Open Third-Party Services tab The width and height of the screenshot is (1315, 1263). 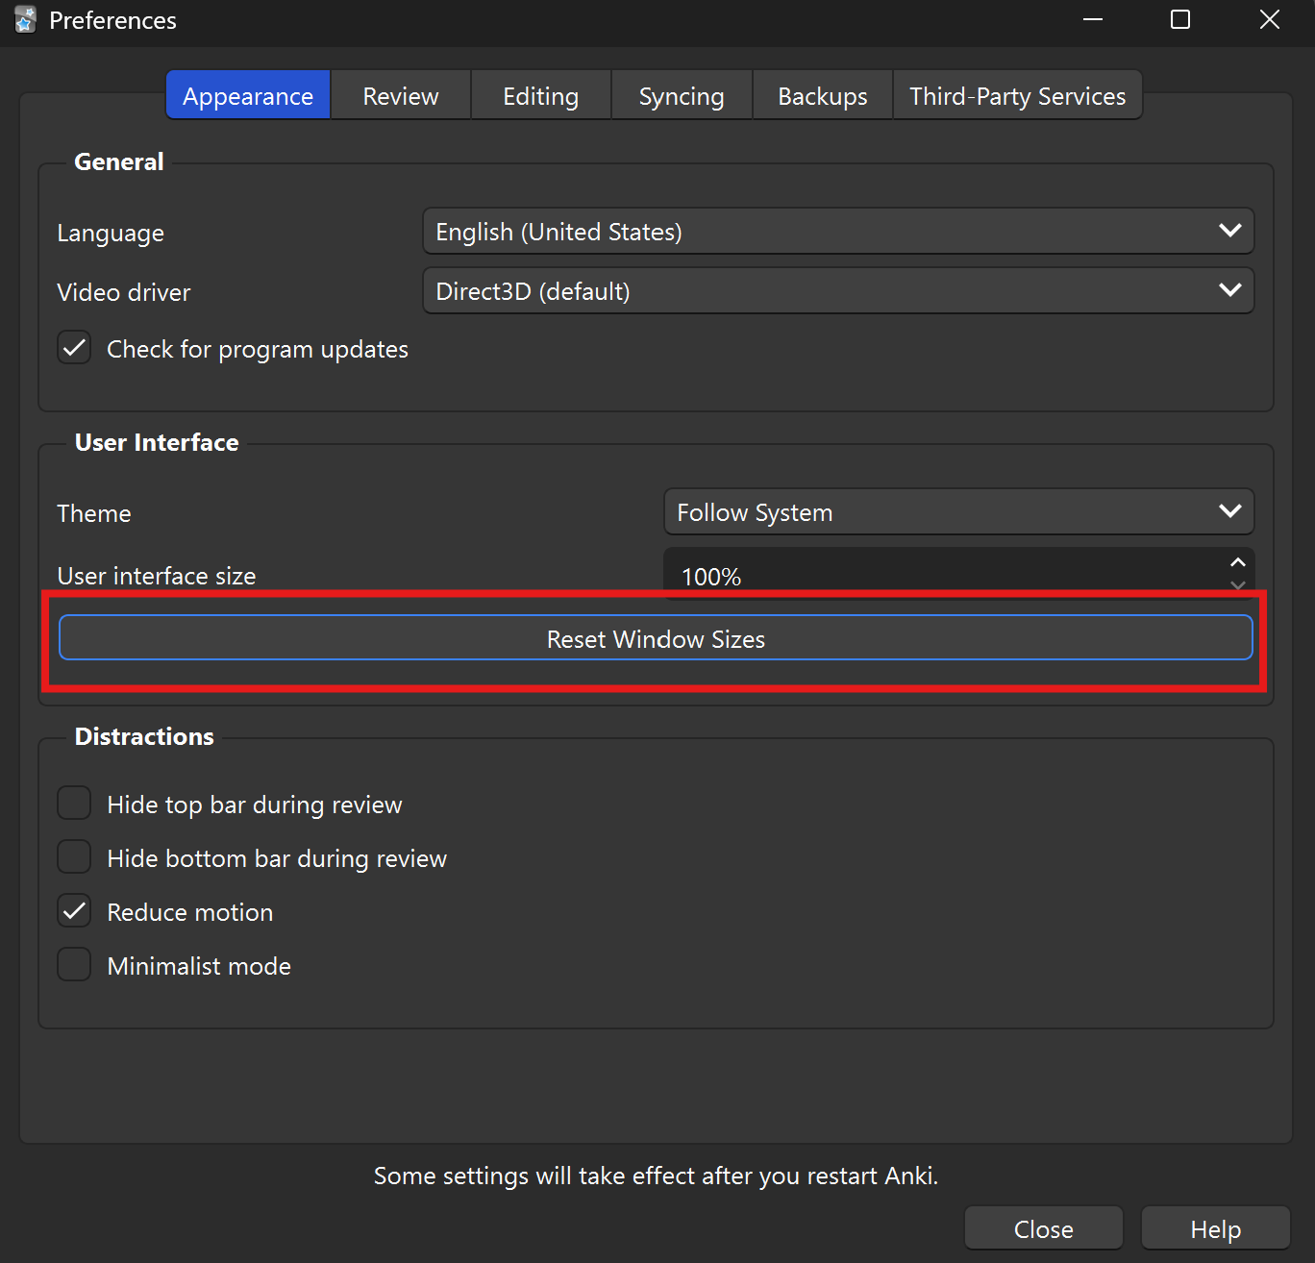(x=1017, y=96)
